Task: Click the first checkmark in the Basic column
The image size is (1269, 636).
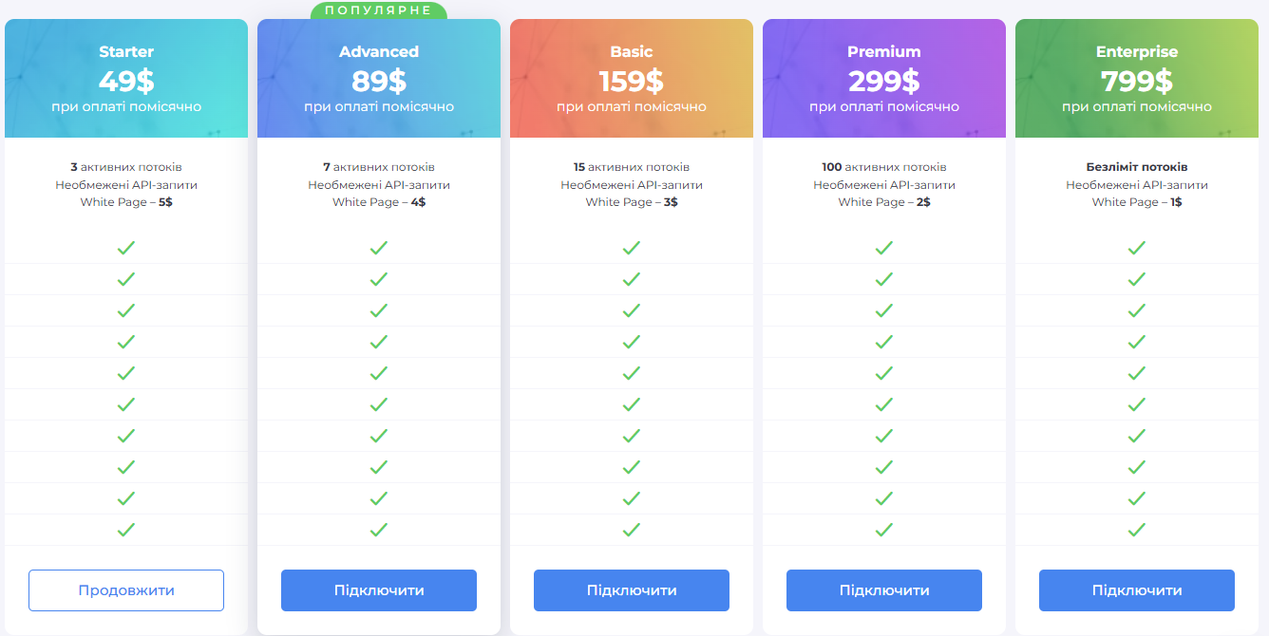Action: (x=632, y=248)
